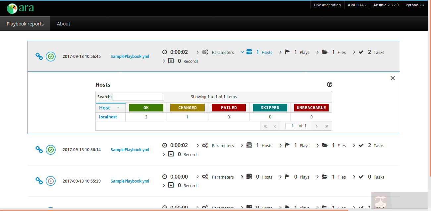
Task: Open the SamplePlaybook.yml report link
Action: [x=130, y=56]
